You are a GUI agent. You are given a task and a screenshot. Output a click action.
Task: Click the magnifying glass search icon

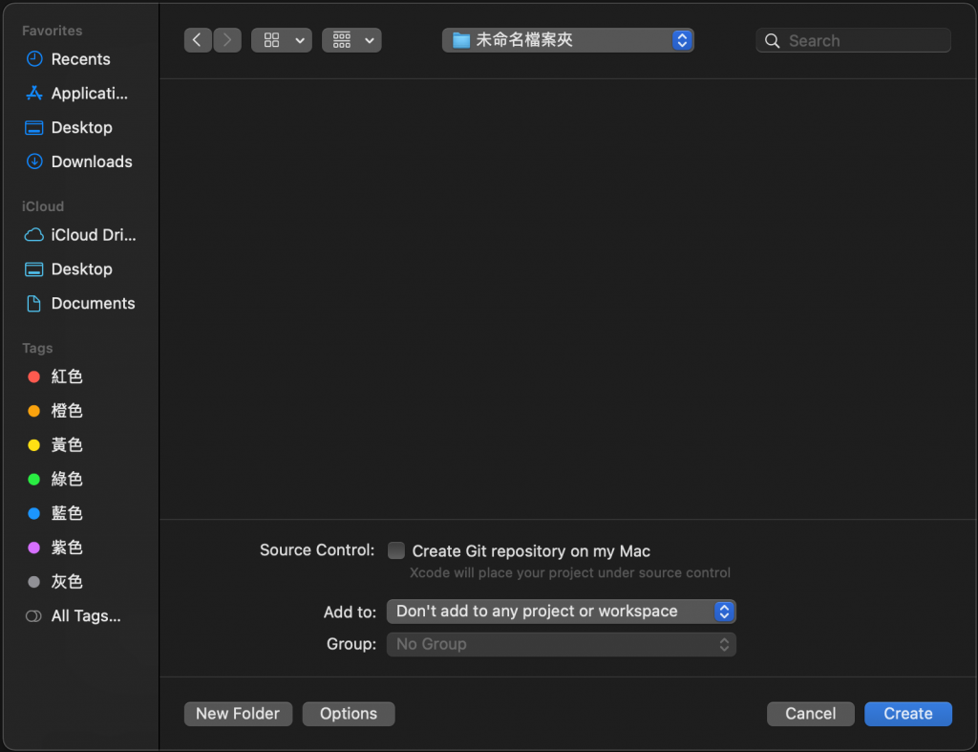click(772, 41)
